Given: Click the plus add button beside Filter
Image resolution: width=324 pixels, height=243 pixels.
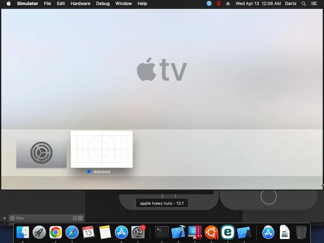Looking at the screenshot, I should point(4,218).
